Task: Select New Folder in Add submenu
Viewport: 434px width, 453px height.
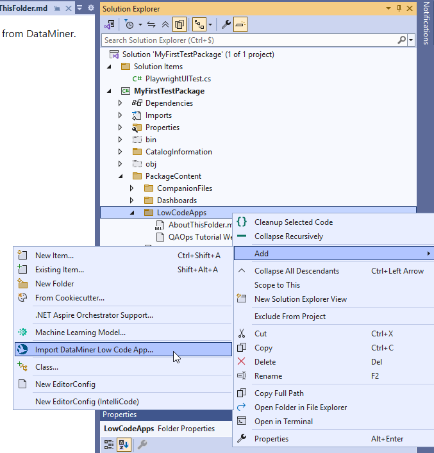Action: pos(123,284)
